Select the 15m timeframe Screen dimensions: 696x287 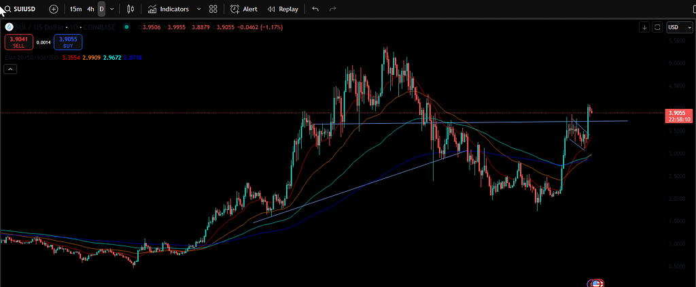(x=75, y=10)
